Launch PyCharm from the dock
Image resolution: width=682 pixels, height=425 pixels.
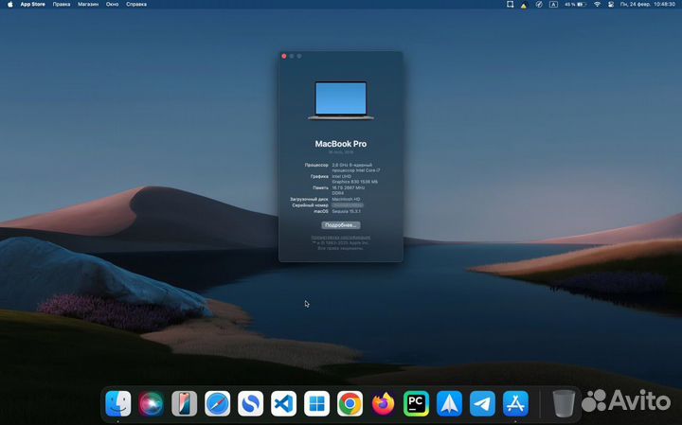pyautogui.click(x=416, y=404)
